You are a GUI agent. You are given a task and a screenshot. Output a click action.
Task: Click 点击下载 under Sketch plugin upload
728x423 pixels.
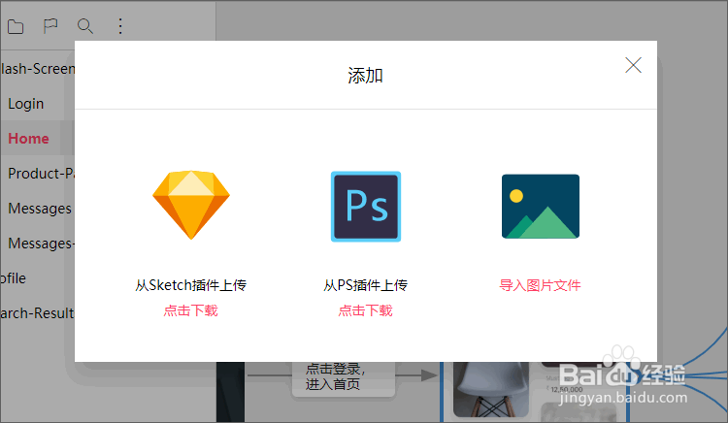point(191,310)
